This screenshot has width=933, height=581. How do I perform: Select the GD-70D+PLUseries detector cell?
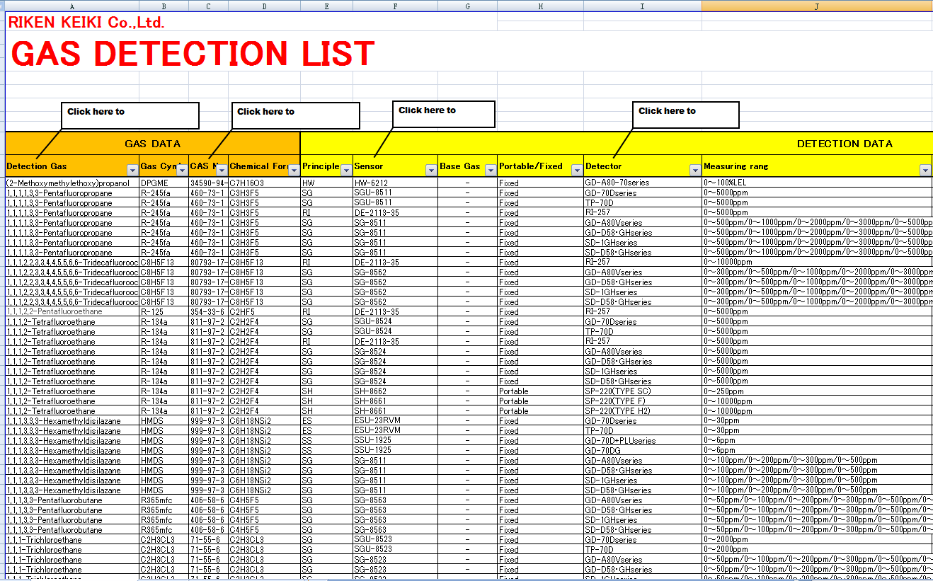point(643,440)
